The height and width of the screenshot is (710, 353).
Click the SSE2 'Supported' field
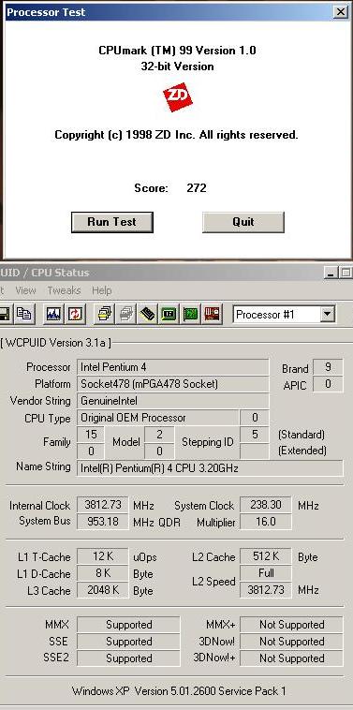pyautogui.click(x=128, y=658)
